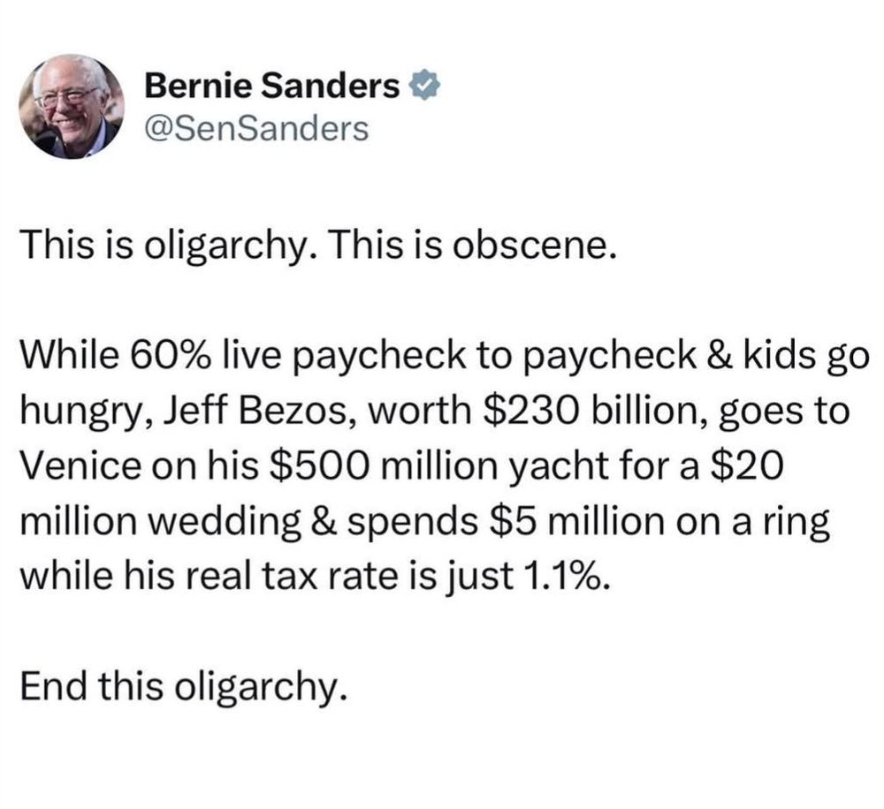Click the blue verified checkmark badge
The width and height of the screenshot is (884, 809).
[427, 87]
